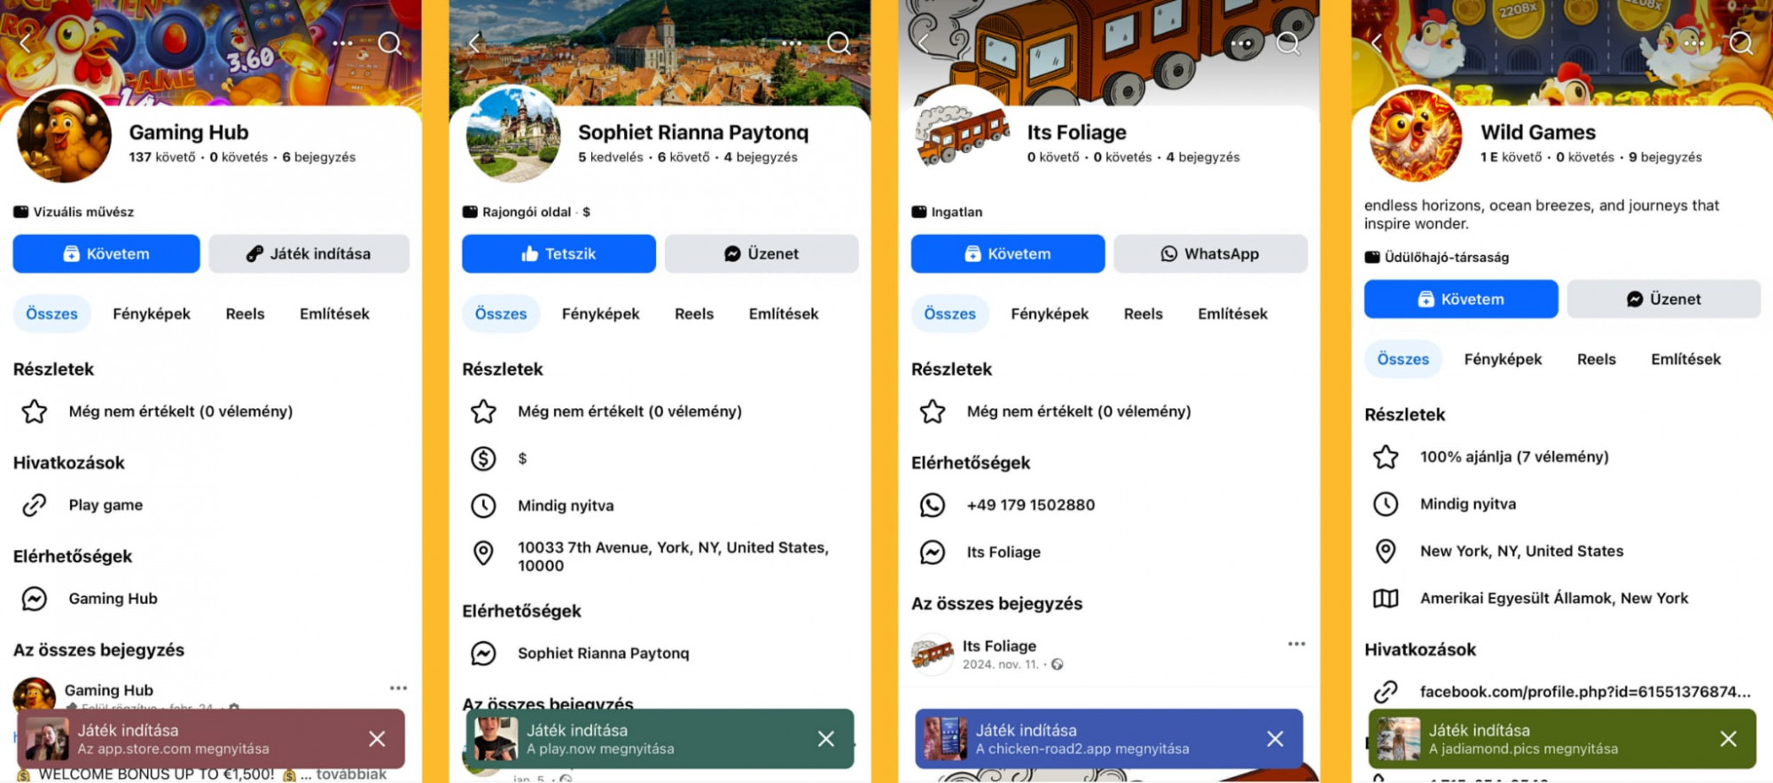Close the play.now banner
The image size is (1773, 783).
coord(826,739)
